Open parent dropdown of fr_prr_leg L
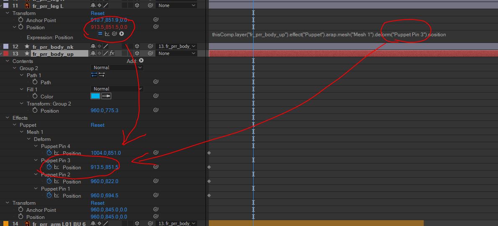Image resolution: width=498 pixels, height=226 pixels. click(176, 5)
